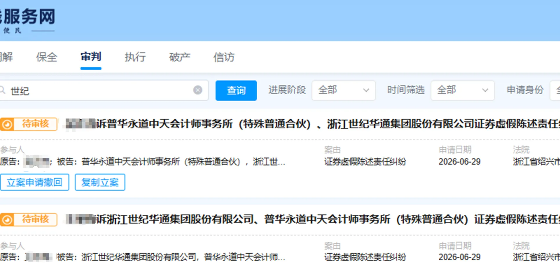Switch to the 执行 tab
This screenshot has width=560, height=270.
coord(135,57)
